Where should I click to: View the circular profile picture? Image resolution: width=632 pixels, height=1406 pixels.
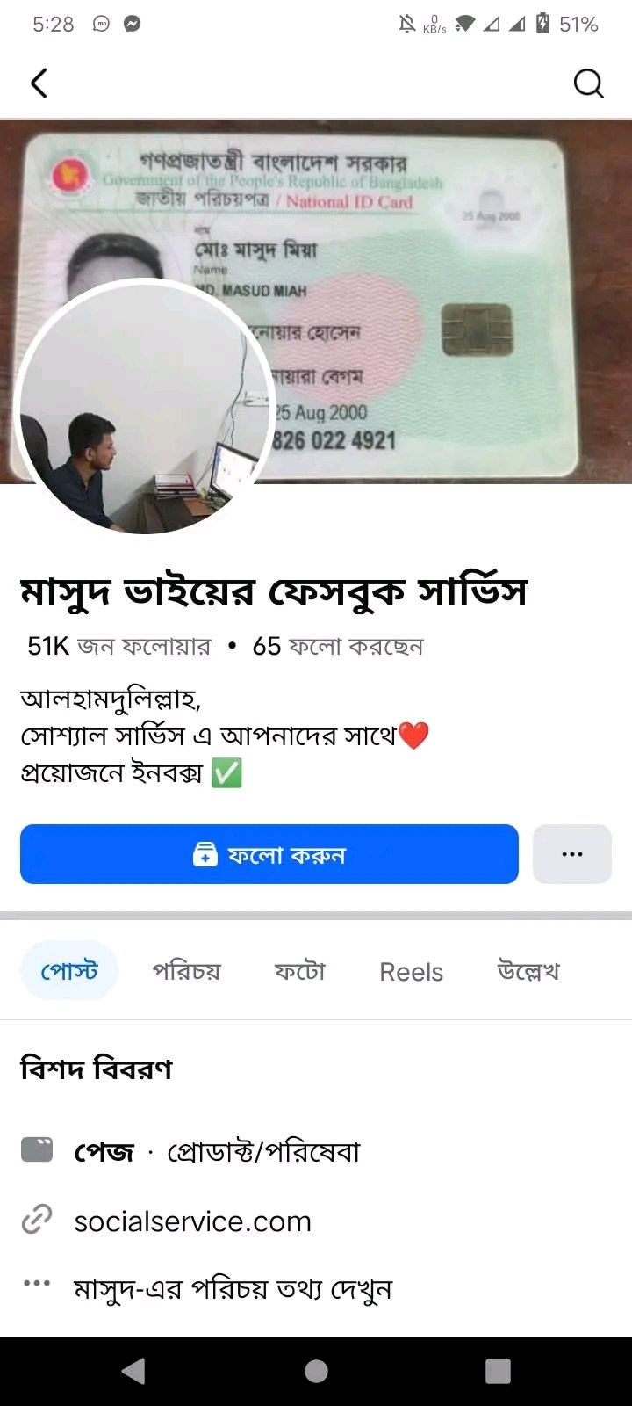[x=145, y=409]
